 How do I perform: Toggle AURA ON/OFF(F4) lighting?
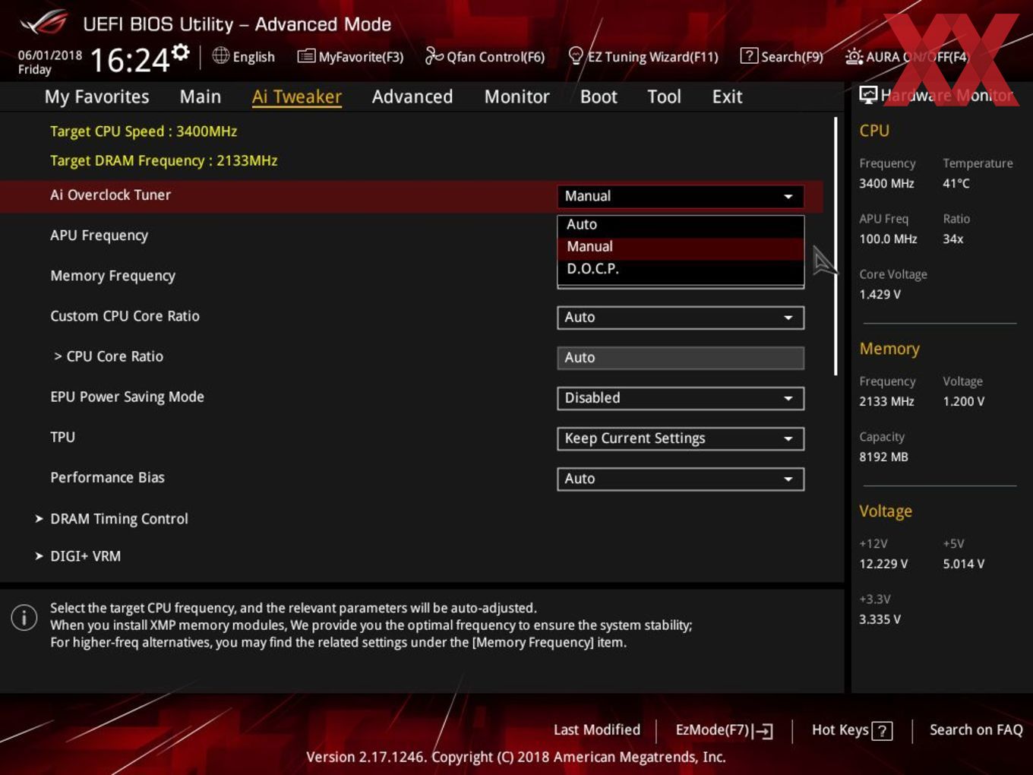907,56
